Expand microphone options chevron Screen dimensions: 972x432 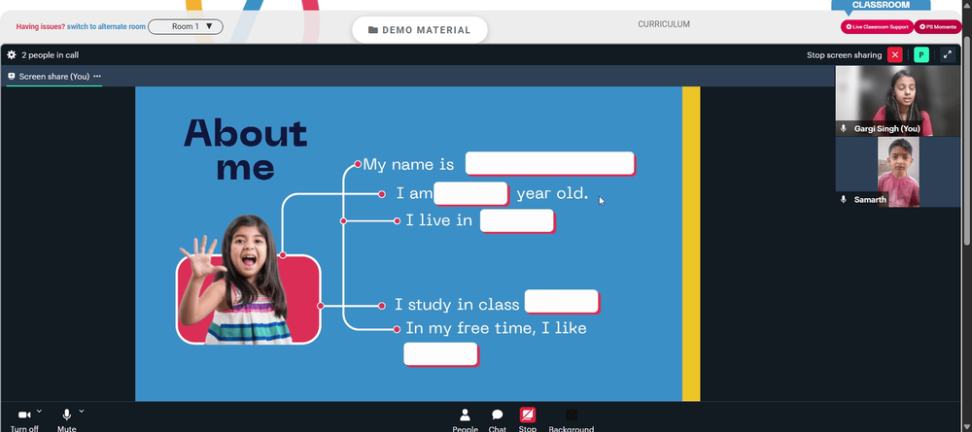point(82,411)
